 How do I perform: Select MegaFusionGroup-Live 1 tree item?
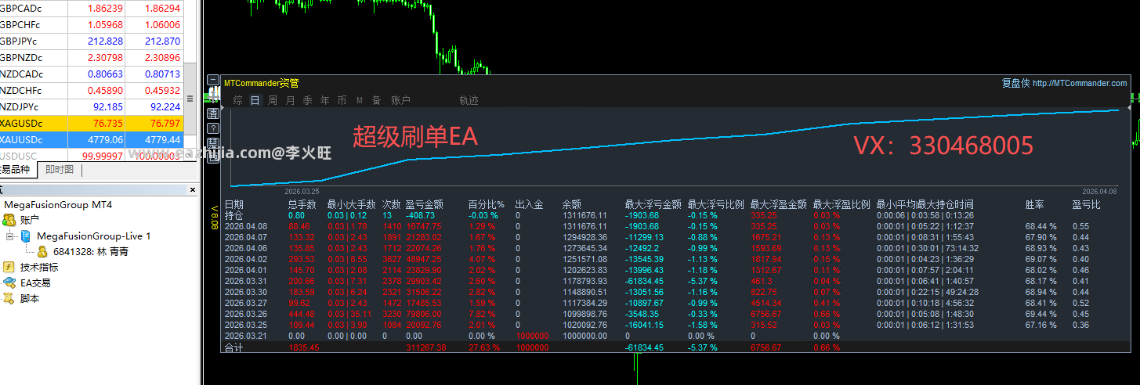click(93, 236)
